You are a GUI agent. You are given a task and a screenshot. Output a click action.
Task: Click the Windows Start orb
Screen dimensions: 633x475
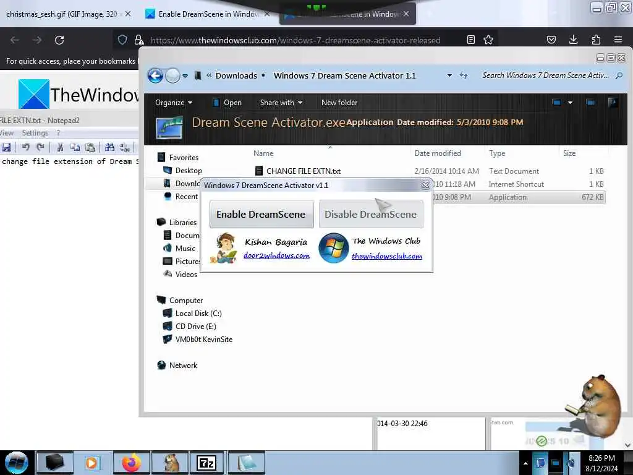(15, 463)
